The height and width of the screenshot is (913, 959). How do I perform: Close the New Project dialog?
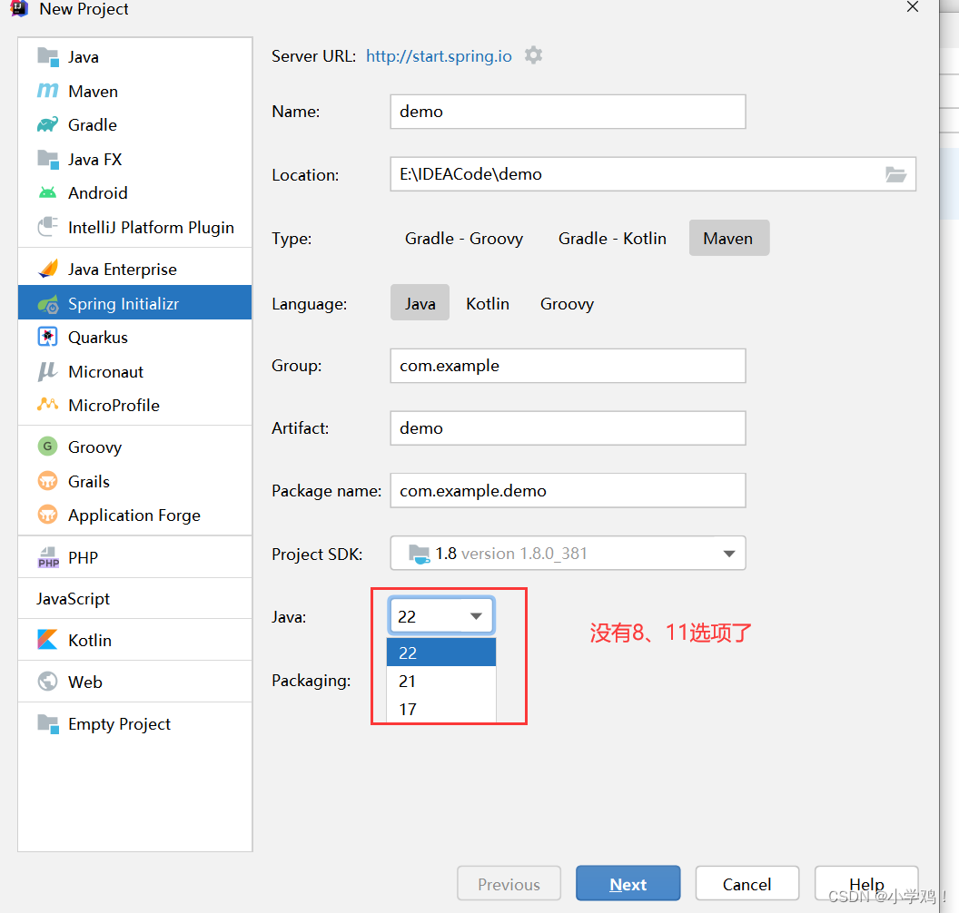point(913,7)
